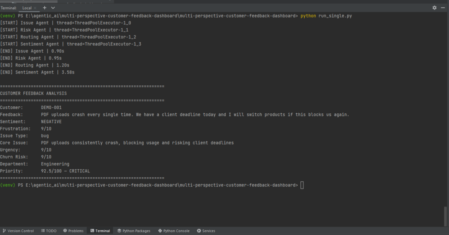Switch to the Terminal tool window
Image resolution: width=449 pixels, height=235 pixels.
[x=100, y=231]
